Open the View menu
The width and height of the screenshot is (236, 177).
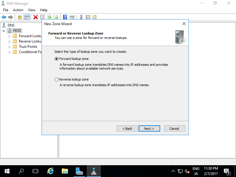pyautogui.click(x=32, y=10)
